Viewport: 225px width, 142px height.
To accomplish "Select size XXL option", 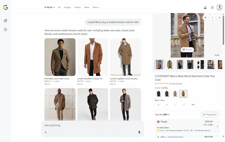I will 193,105.
